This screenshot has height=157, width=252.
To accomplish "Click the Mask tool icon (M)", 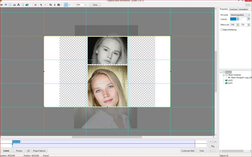I will pyautogui.click(x=6, y=5).
